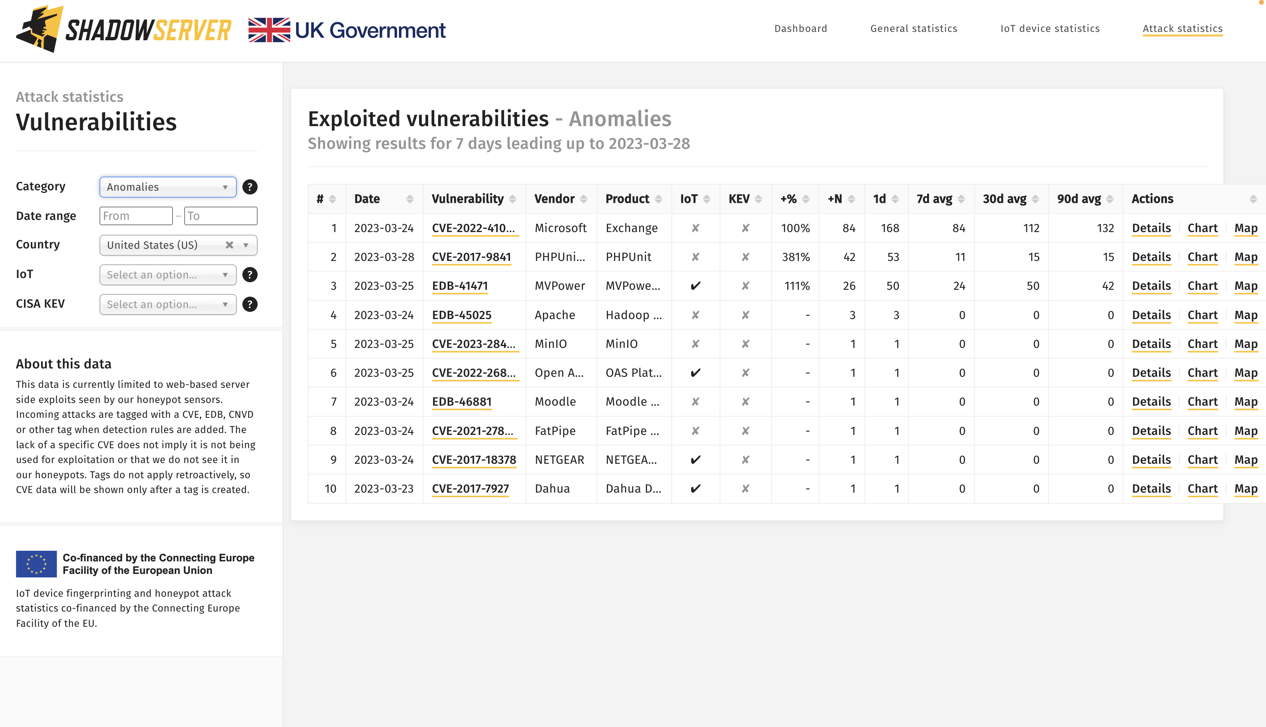Open the IoT select option dropdown

point(168,275)
